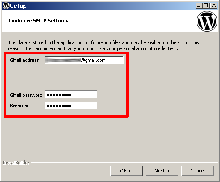Proceed with the Next button
The image size is (220, 182).
(162, 171)
